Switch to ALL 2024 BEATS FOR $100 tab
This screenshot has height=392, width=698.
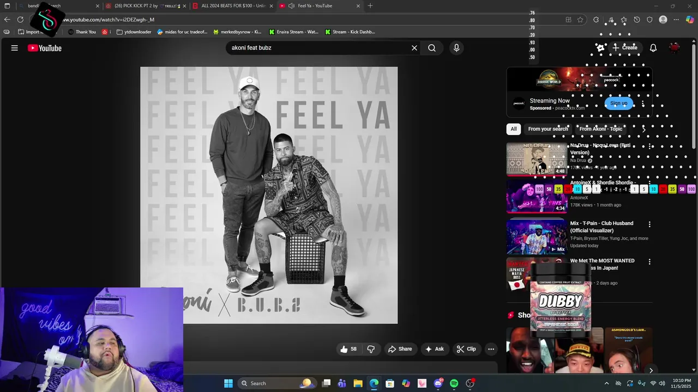233,6
